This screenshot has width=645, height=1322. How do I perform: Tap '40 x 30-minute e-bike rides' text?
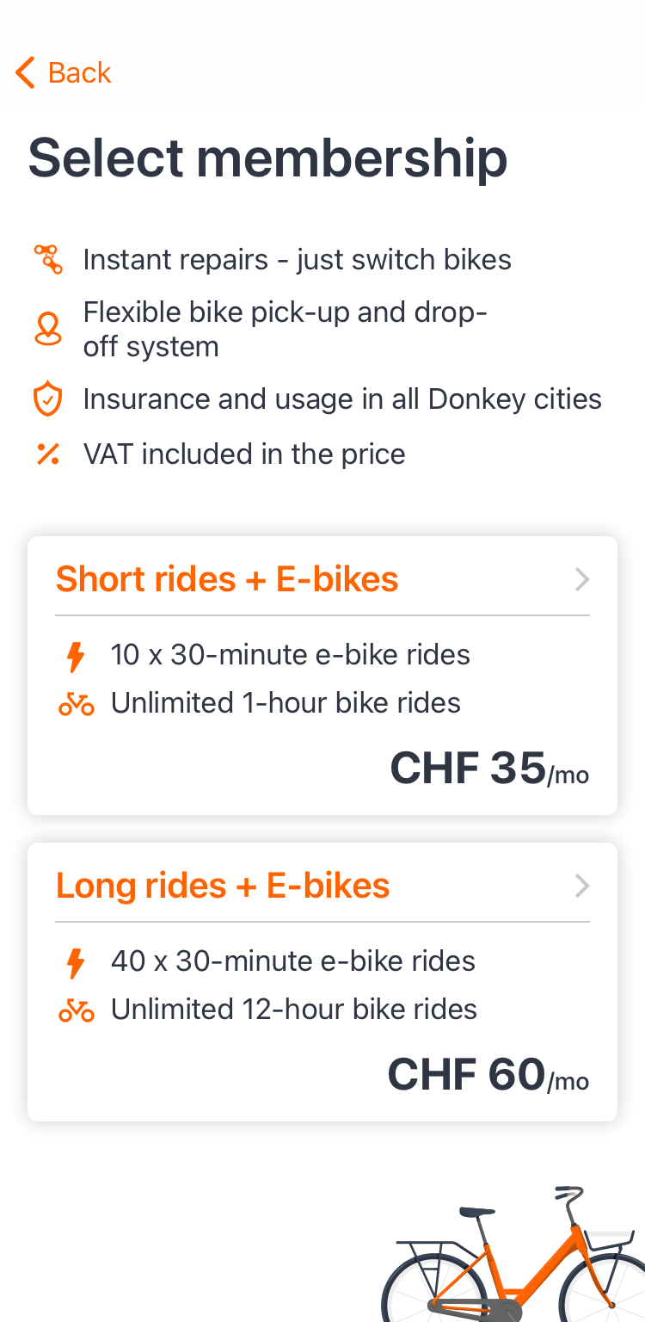point(292,961)
